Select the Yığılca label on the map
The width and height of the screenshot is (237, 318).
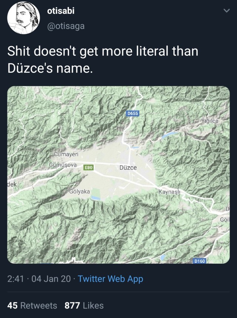(210, 121)
